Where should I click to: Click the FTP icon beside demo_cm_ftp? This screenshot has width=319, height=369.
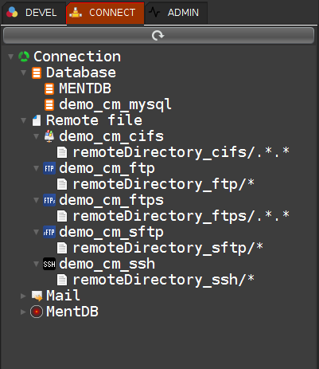click(x=49, y=168)
